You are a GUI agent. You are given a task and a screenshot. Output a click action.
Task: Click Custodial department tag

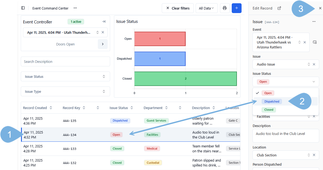click(153, 163)
